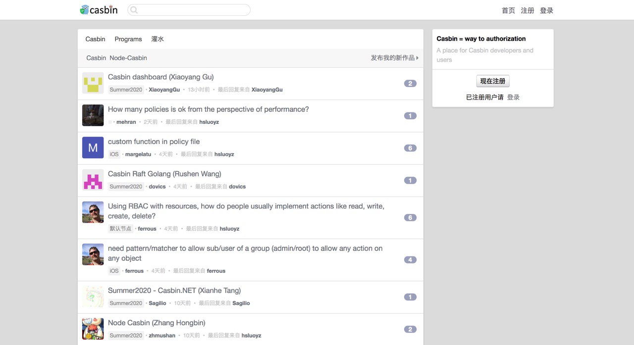Click reply count on pattern/matcher post
The image size is (634, 345).
point(410,260)
